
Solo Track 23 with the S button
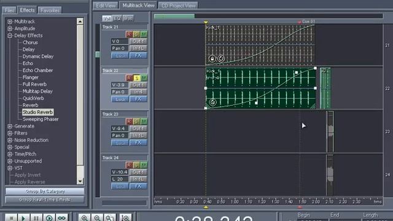pyautogui.click(x=136, y=122)
